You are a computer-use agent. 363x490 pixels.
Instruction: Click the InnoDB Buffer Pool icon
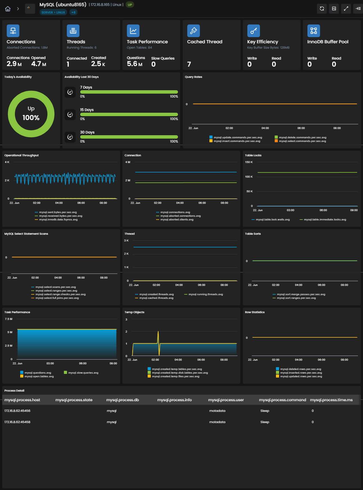(x=314, y=31)
